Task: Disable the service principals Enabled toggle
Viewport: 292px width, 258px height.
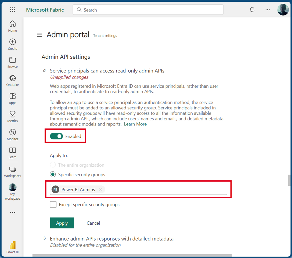Action: pos(56,136)
